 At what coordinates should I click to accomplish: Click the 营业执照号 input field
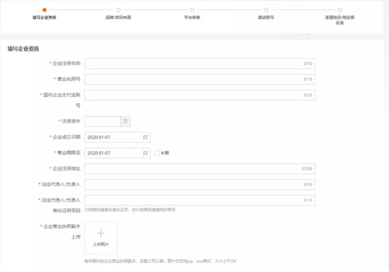[x=199, y=79]
